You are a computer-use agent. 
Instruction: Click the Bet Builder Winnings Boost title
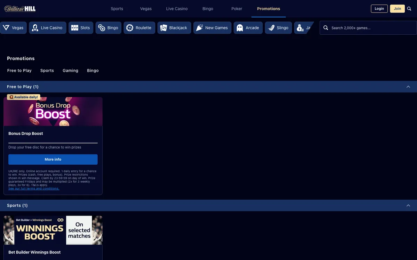(x=34, y=252)
